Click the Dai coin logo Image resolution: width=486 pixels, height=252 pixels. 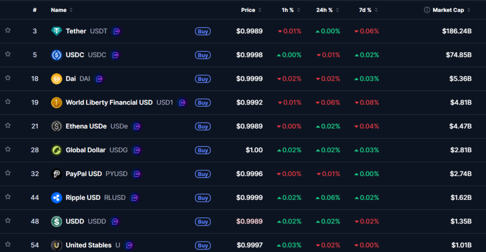pos(56,79)
